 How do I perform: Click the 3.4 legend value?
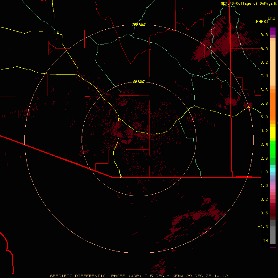pyautogui.click(x=264, y=145)
